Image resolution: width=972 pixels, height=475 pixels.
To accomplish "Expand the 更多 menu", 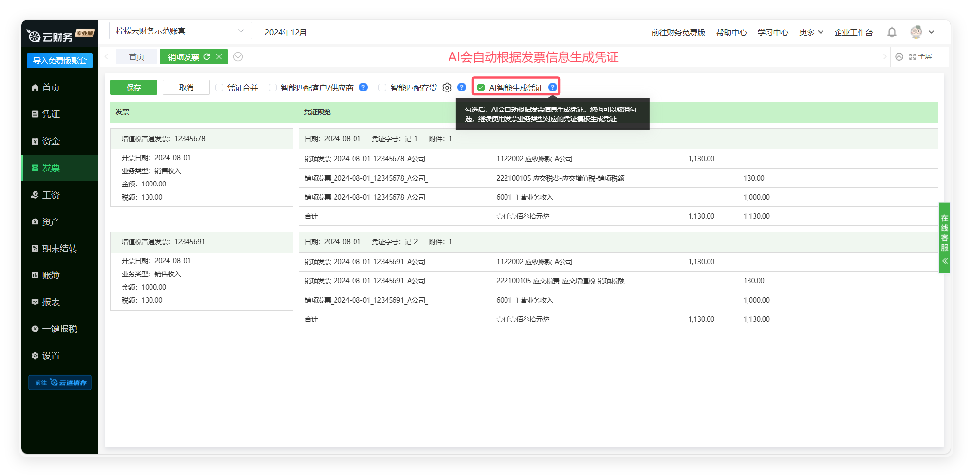I will pyautogui.click(x=811, y=32).
